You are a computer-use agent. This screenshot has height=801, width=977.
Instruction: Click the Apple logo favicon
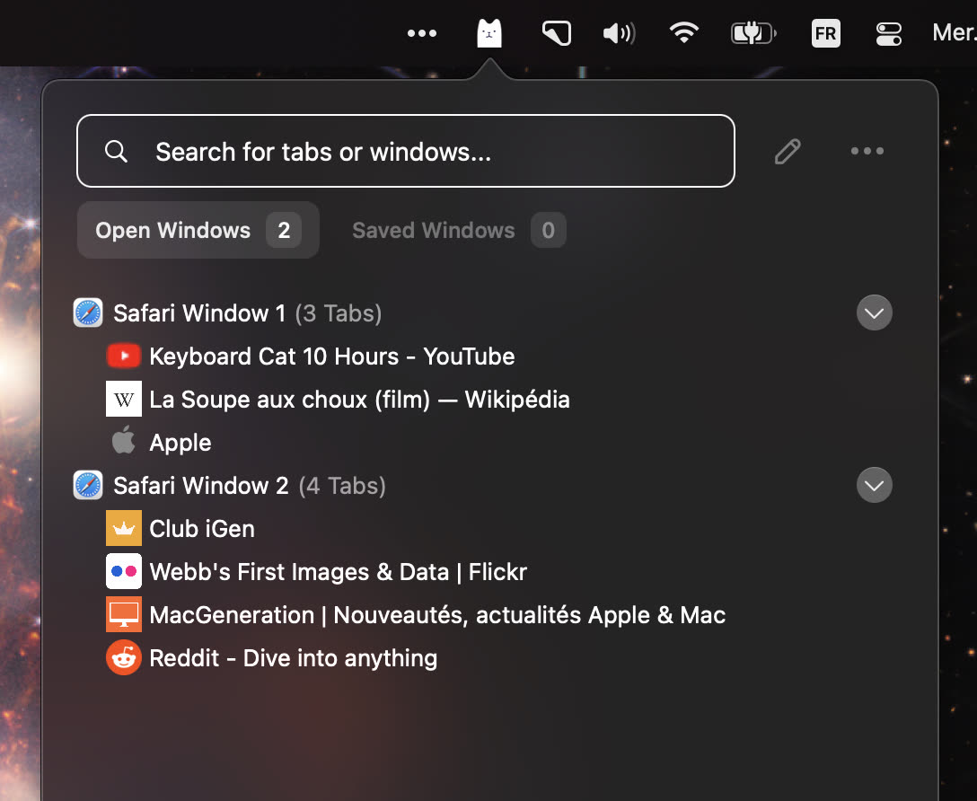123,440
